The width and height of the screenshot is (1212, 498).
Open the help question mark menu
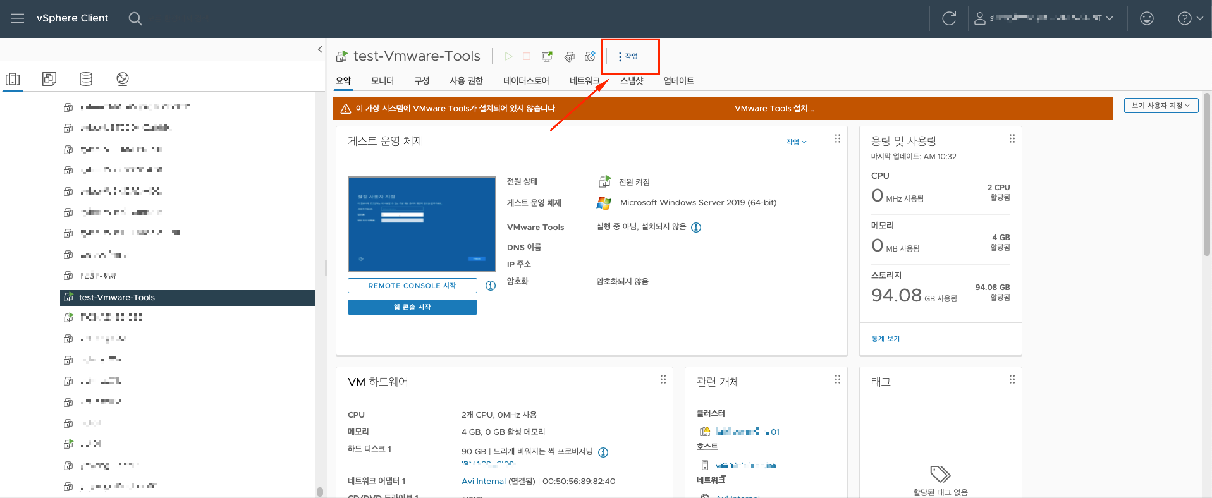tap(1191, 18)
